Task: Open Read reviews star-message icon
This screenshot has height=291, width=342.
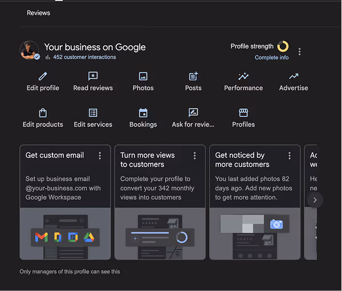Action: coord(93,76)
